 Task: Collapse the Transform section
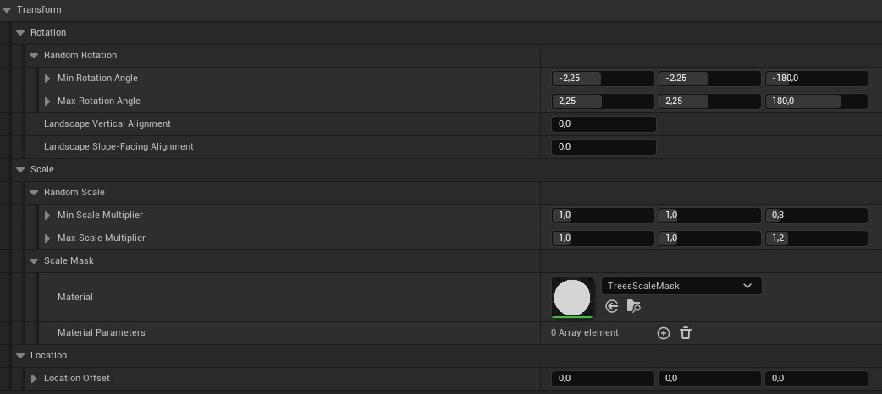click(x=8, y=9)
